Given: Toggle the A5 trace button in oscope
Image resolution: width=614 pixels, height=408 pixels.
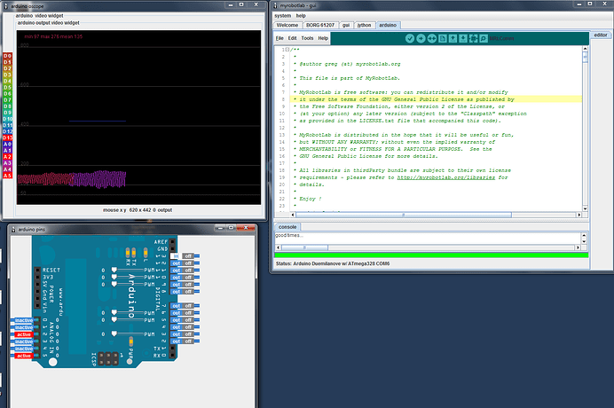Looking at the screenshot, I should click(x=7, y=176).
